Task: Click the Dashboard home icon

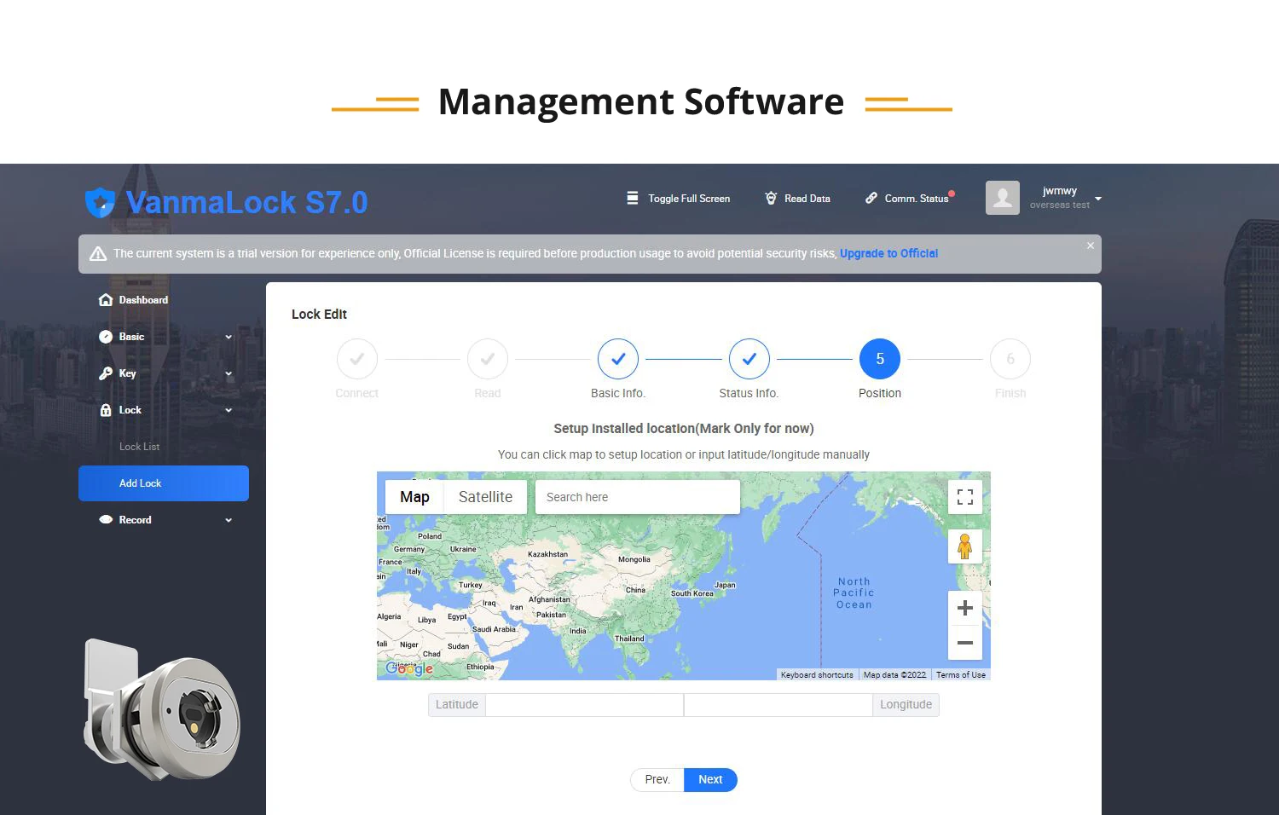Action: tap(106, 300)
